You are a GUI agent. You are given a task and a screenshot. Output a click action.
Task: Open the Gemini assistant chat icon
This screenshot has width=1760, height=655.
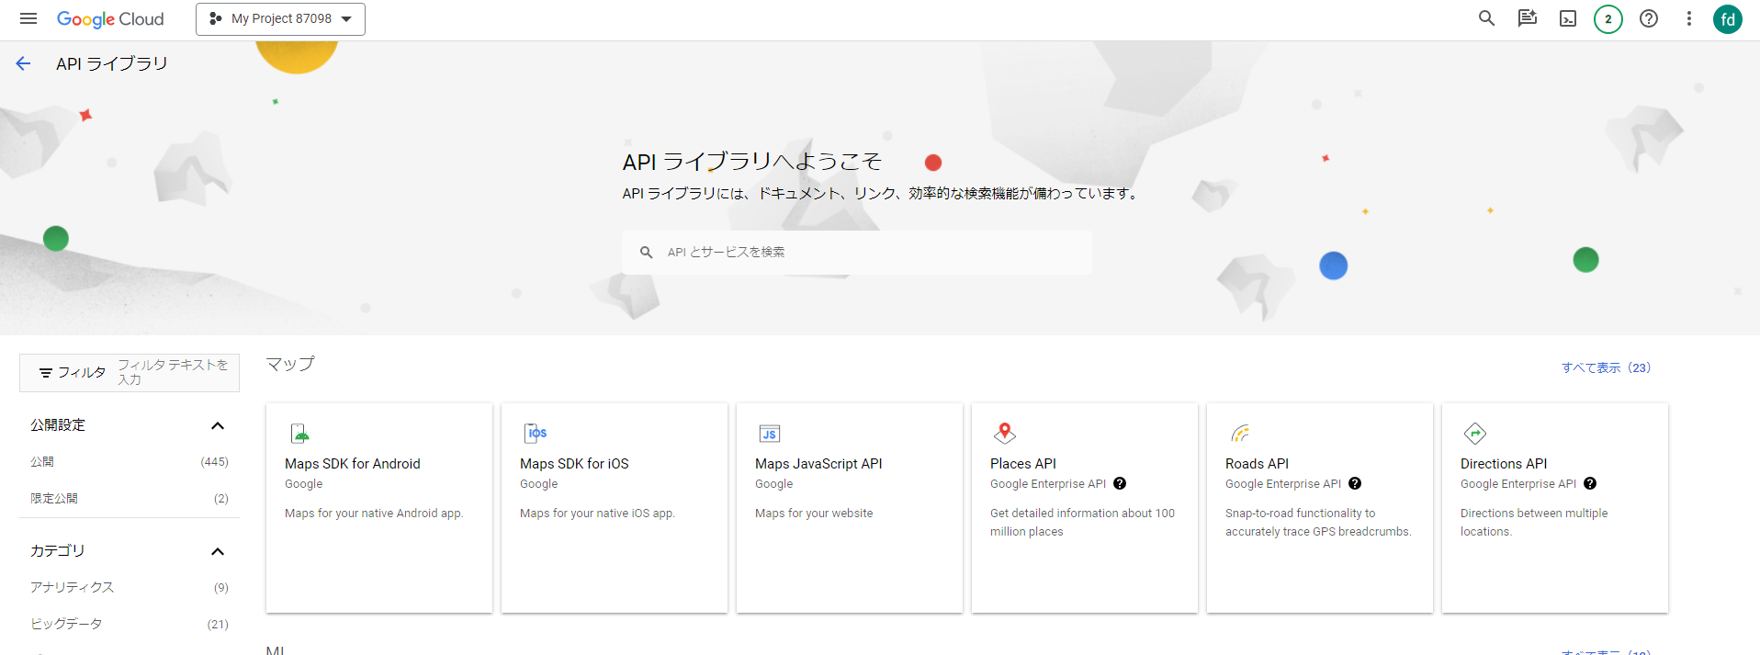pos(1527,18)
